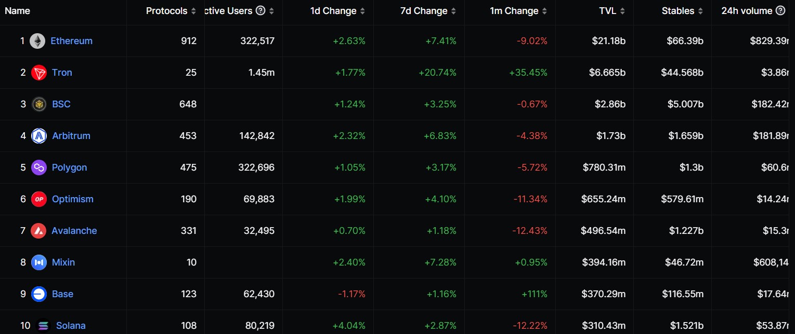Toggle sorting on the TVL column
The height and width of the screenshot is (334, 795).
point(623,10)
